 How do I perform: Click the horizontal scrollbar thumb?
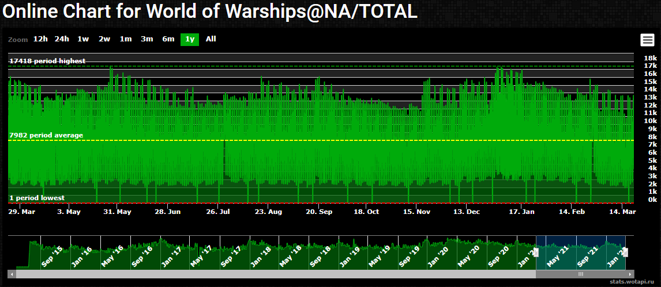pos(581,274)
